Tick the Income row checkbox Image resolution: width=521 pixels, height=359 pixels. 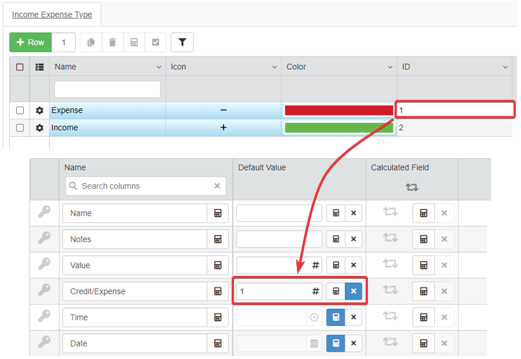point(20,128)
